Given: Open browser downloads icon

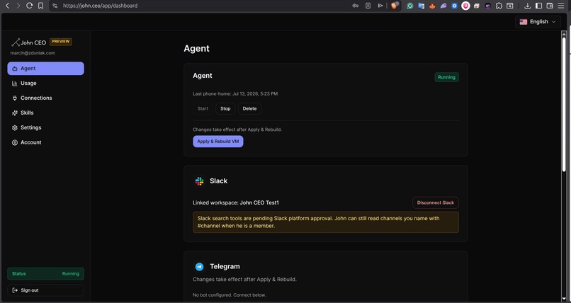Looking at the screenshot, I should pyautogui.click(x=527, y=6).
